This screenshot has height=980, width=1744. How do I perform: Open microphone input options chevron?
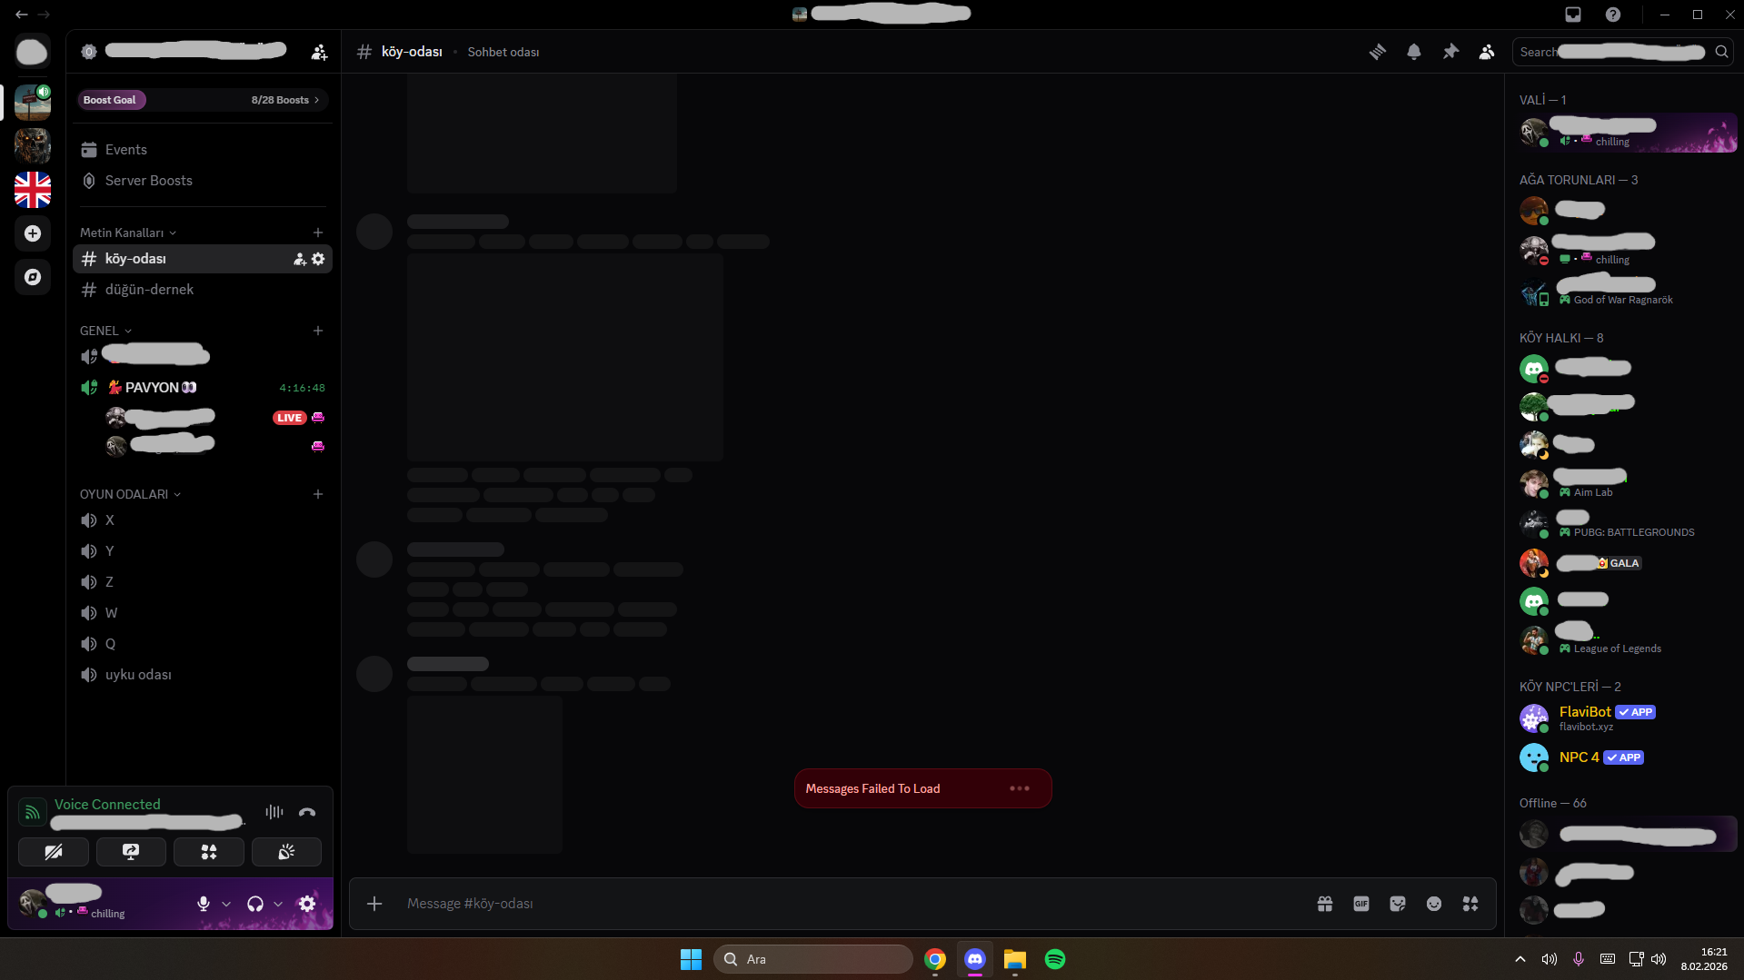click(x=226, y=904)
